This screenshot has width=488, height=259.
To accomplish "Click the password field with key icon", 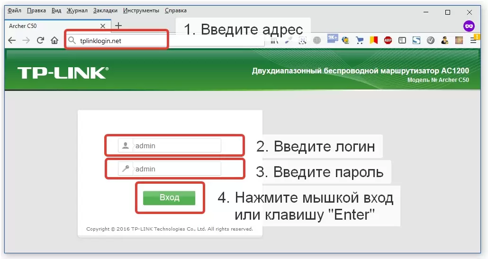I will point(170,169).
